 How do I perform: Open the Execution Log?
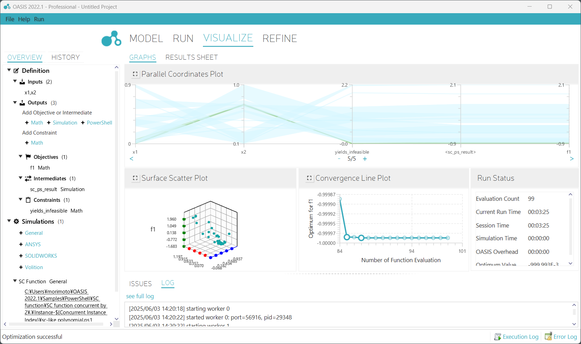point(516,337)
